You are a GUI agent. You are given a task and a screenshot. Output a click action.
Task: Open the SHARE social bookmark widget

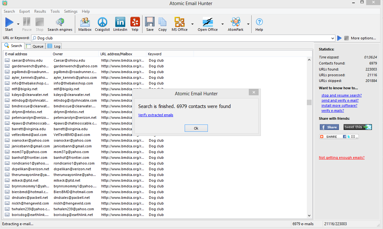point(339,137)
